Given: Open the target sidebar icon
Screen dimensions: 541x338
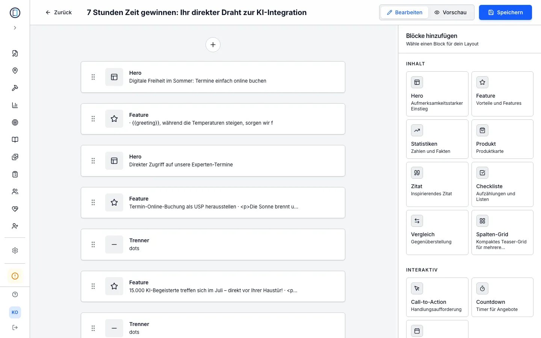Looking at the screenshot, I should click(15, 122).
